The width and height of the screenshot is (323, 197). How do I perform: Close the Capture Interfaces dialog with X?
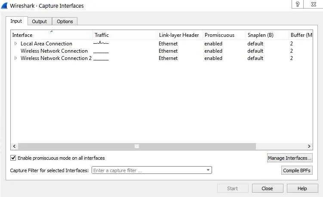(x=314, y=4)
